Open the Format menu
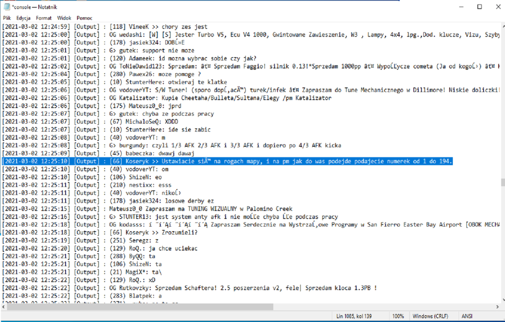The width and height of the screenshot is (505, 322). [x=43, y=18]
